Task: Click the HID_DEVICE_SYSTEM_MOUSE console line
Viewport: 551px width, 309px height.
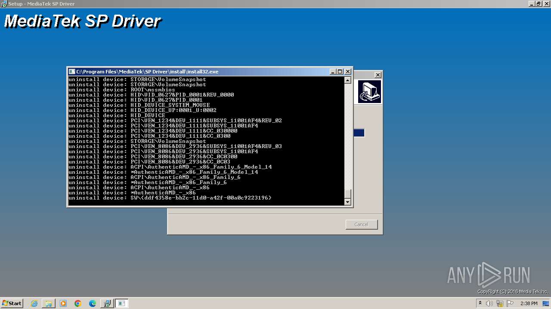Action: (x=139, y=105)
